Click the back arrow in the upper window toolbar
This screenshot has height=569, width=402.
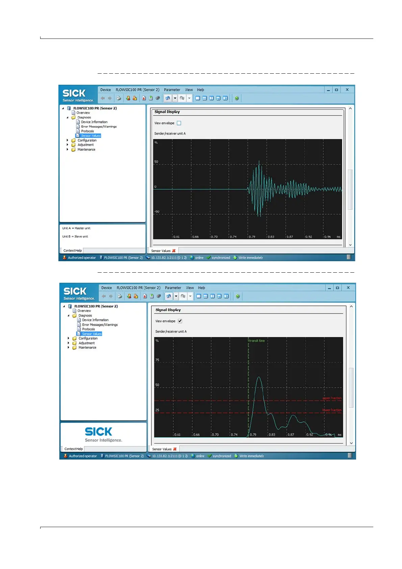[103, 98]
